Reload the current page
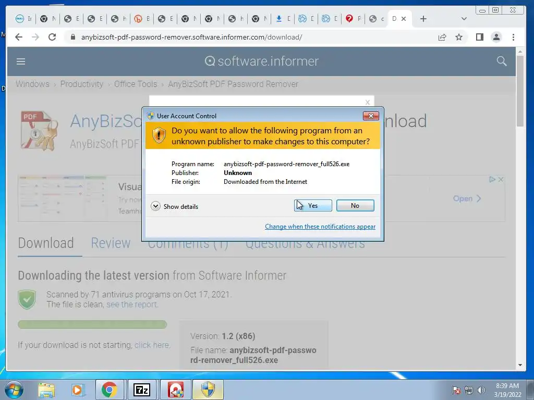This screenshot has width=534, height=400. click(52, 37)
